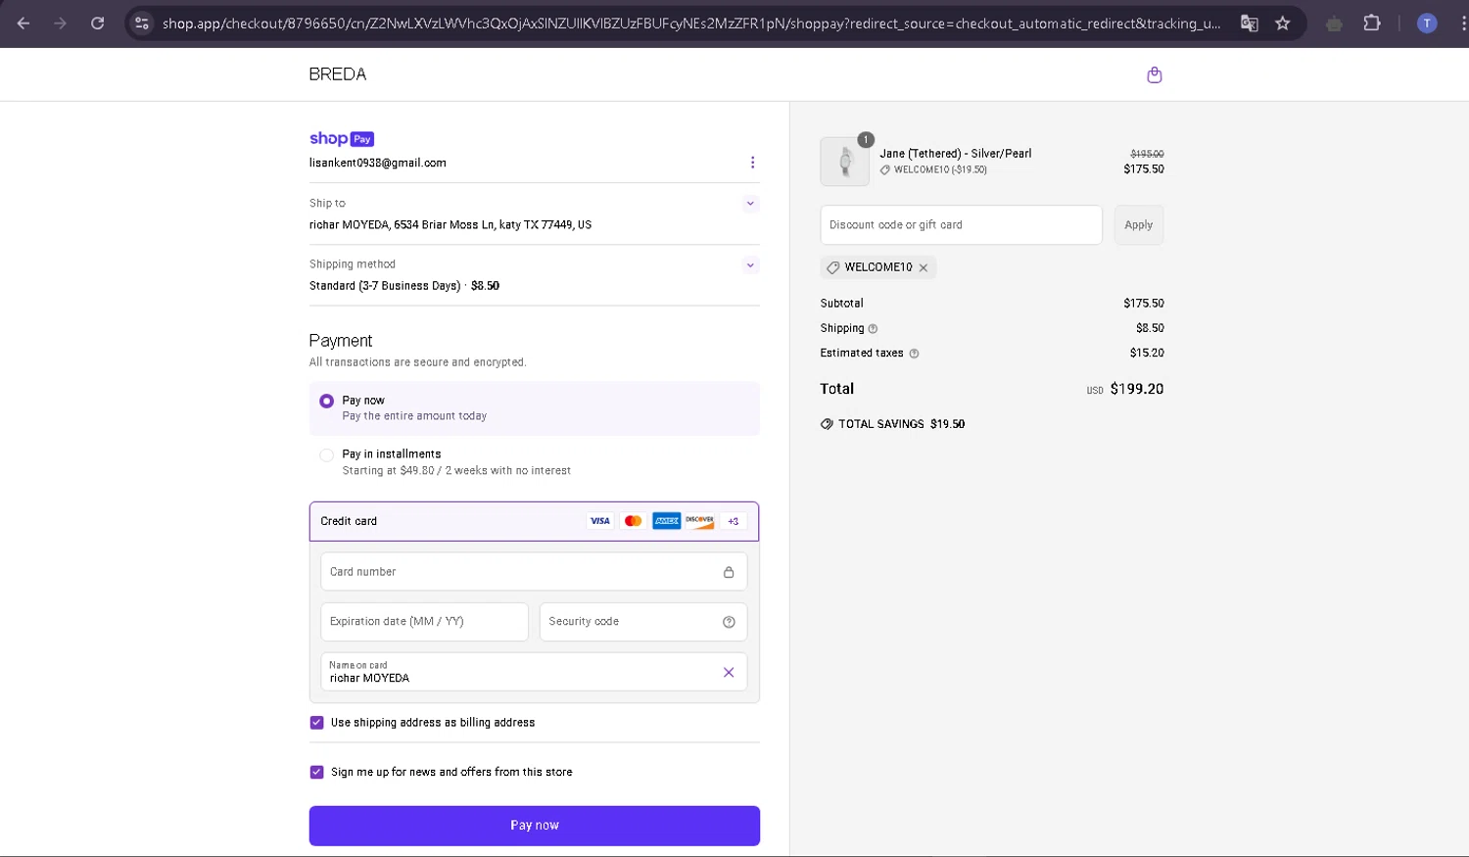Click the shipping address text line
The height and width of the screenshot is (857, 1469).
[450, 225]
